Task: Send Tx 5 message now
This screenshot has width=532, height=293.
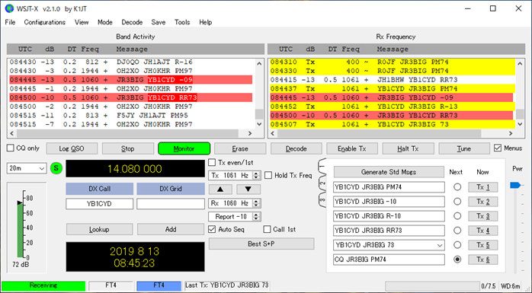Action: 482,245
